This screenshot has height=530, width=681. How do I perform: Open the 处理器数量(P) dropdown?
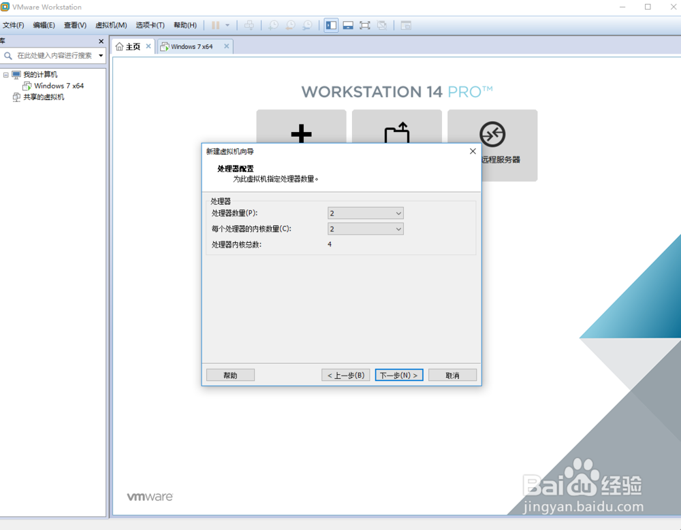366,213
